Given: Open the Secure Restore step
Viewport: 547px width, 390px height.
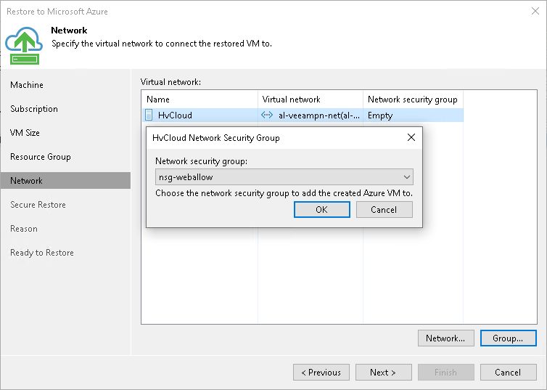Looking at the screenshot, I should click(38, 205).
